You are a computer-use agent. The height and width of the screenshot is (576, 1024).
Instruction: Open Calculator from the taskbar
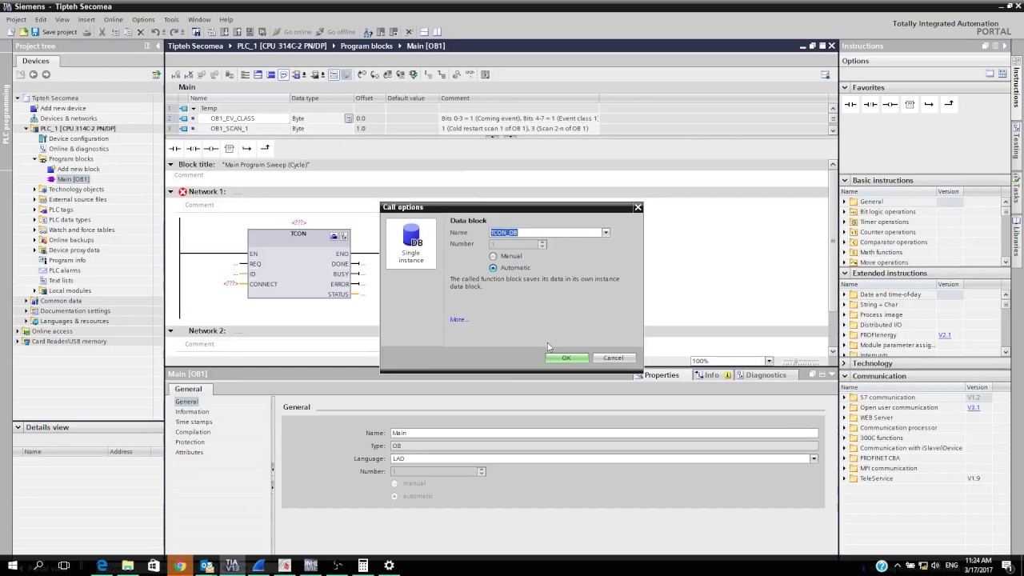(x=363, y=566)
